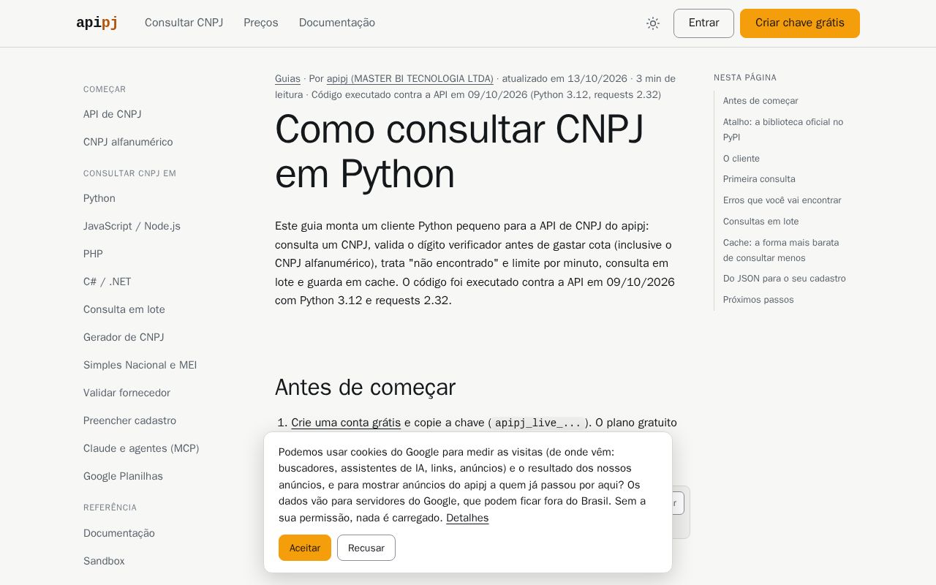
Task: Jump to Consultas em lote section
Action: (760, 222)
